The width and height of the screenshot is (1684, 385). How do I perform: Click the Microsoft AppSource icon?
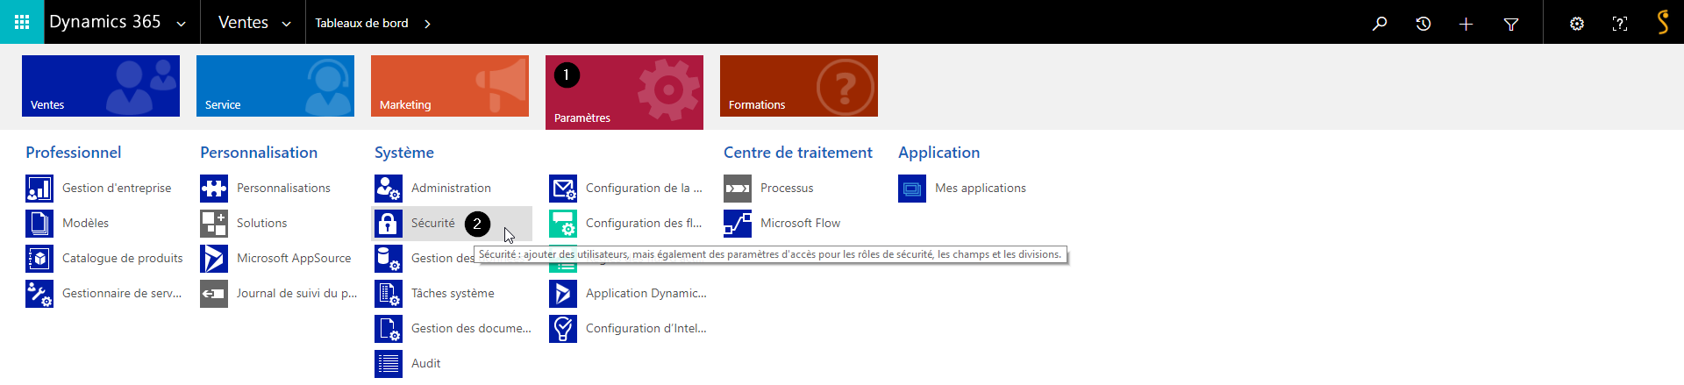point(214,259)
